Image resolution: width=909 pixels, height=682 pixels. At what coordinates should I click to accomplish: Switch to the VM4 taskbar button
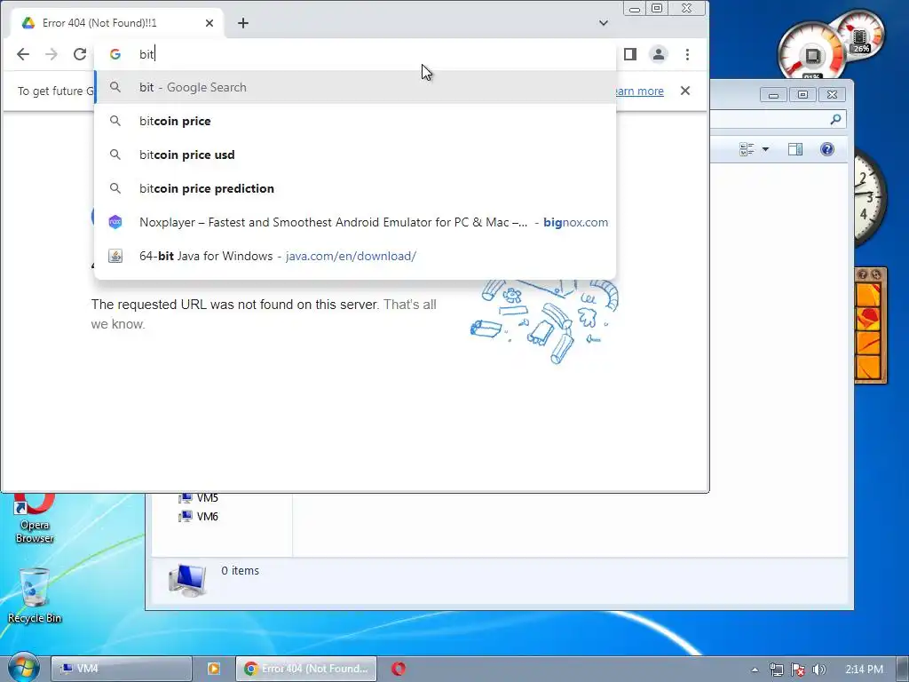coord(121,669)
